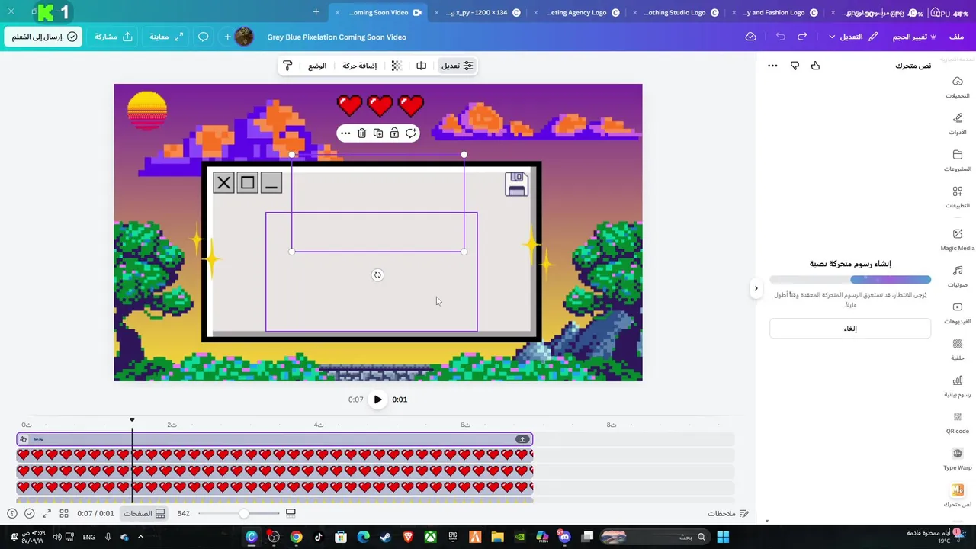The image size is (976, 549).
Task: Click the refresh icon in floating toolbar
Action: pos(411,133)
